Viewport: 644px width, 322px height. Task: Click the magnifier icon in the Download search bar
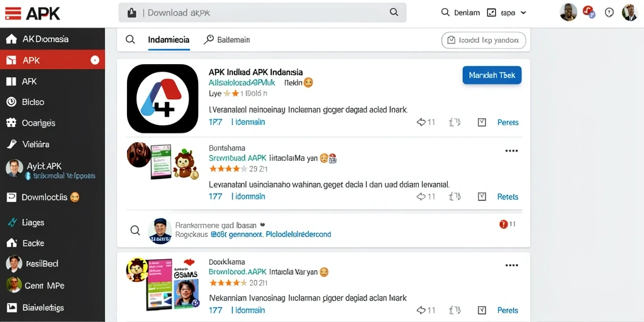[394, 13]
